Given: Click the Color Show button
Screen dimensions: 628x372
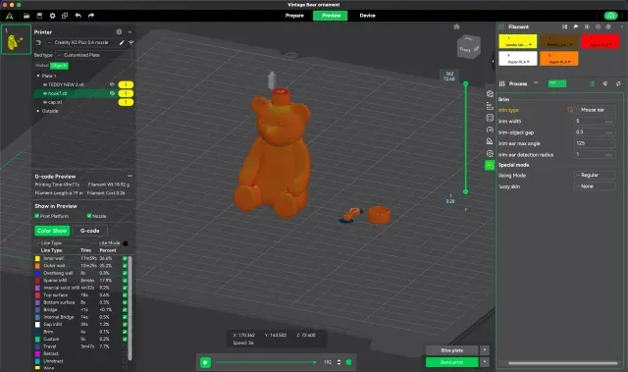Looking at the screenshot, I should [52, 231].
